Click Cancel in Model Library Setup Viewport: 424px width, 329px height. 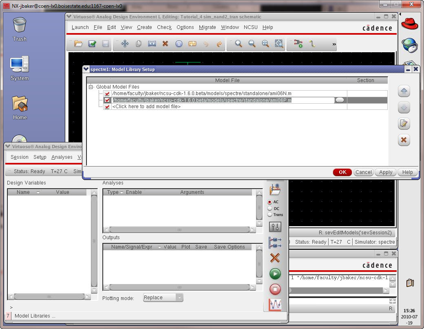point(363,172)
